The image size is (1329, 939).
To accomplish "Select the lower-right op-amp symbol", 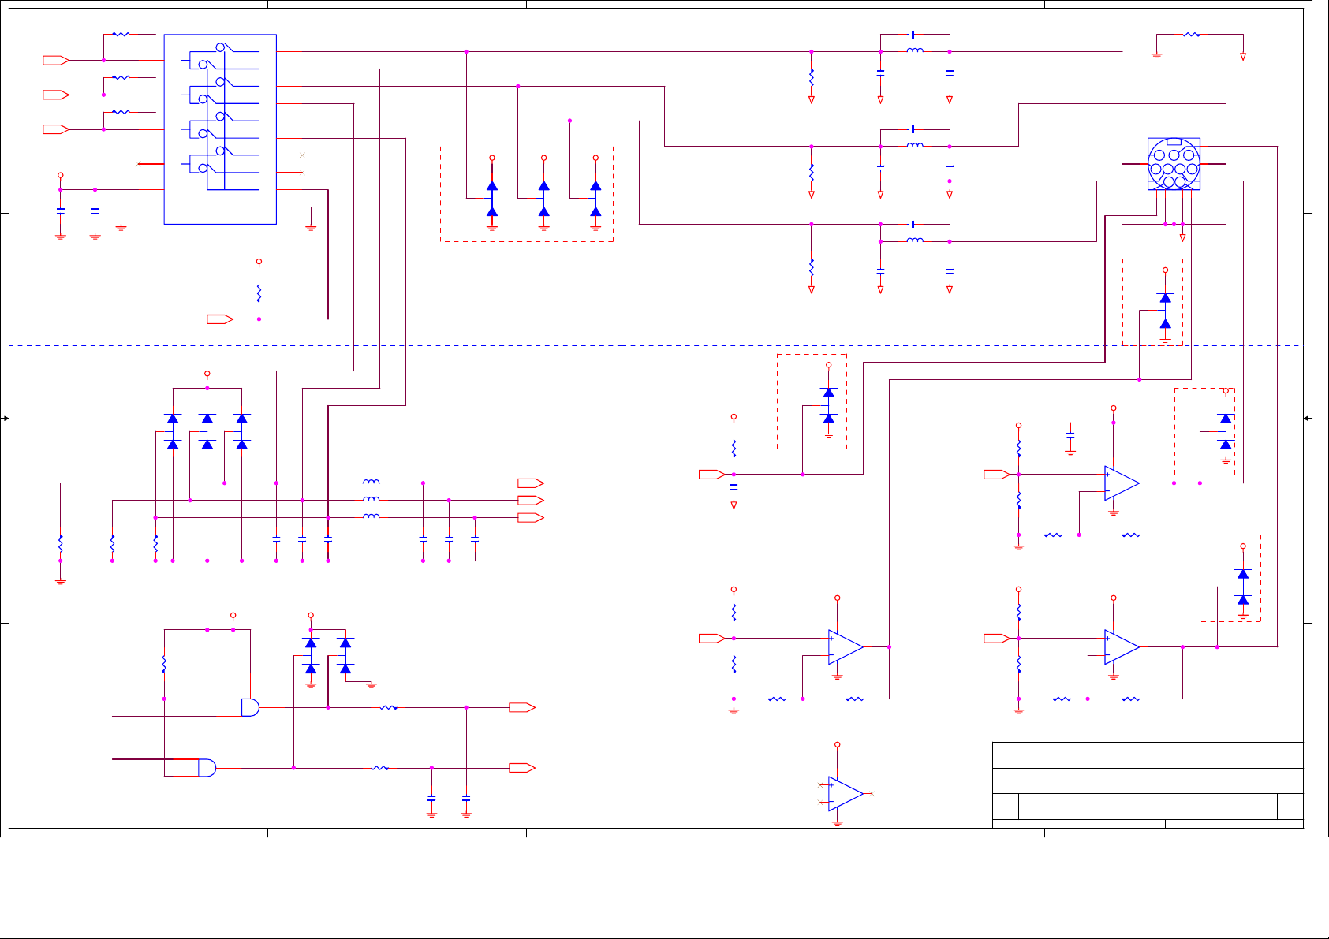I will coord(1122,647).
